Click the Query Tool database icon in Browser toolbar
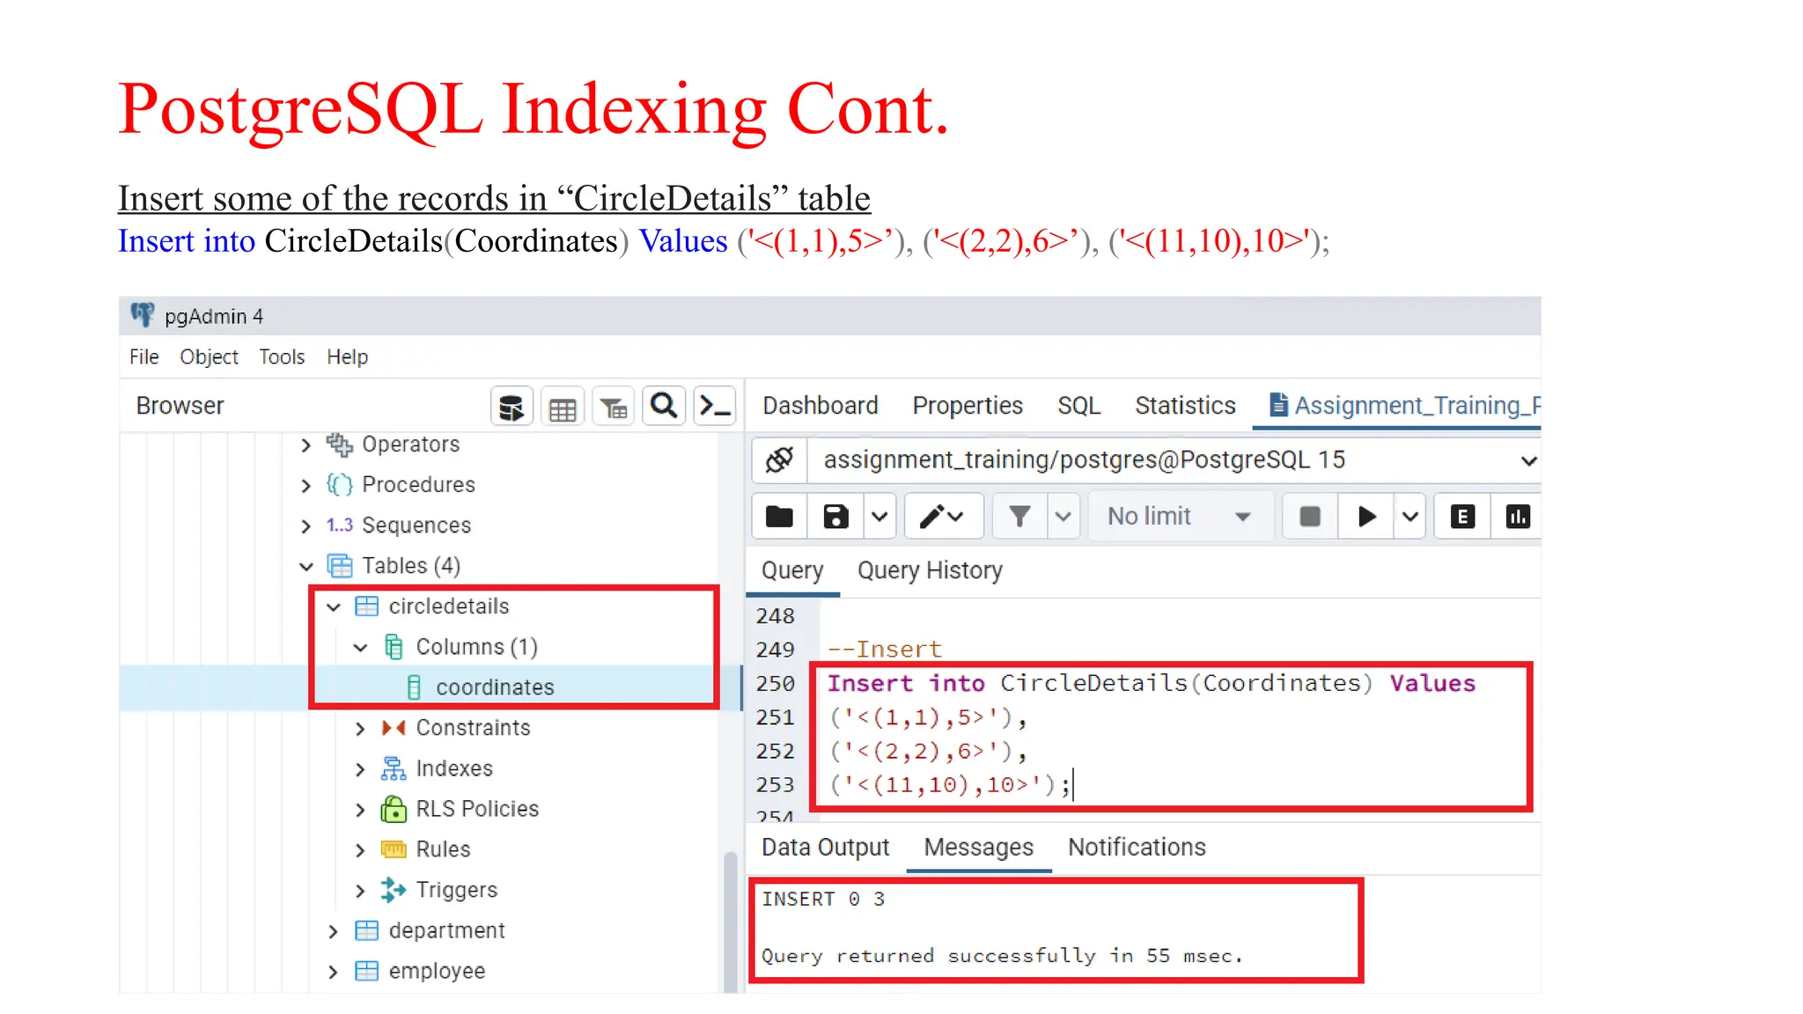This screenshot has height=1014, width=1803. click(511, 407)
